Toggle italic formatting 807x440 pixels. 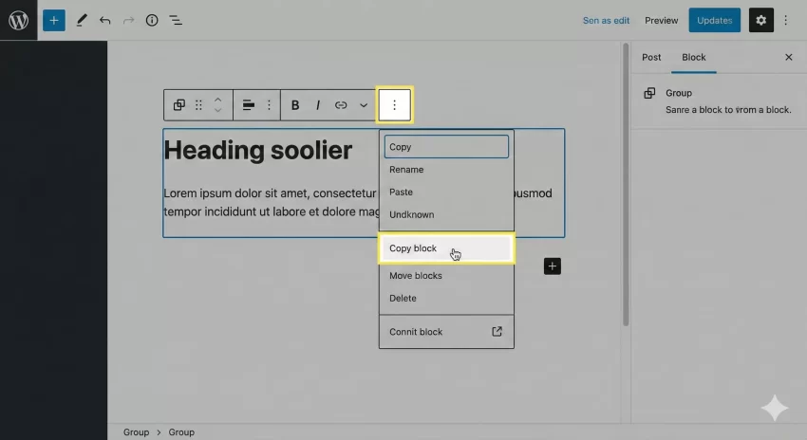pos(318,105)
